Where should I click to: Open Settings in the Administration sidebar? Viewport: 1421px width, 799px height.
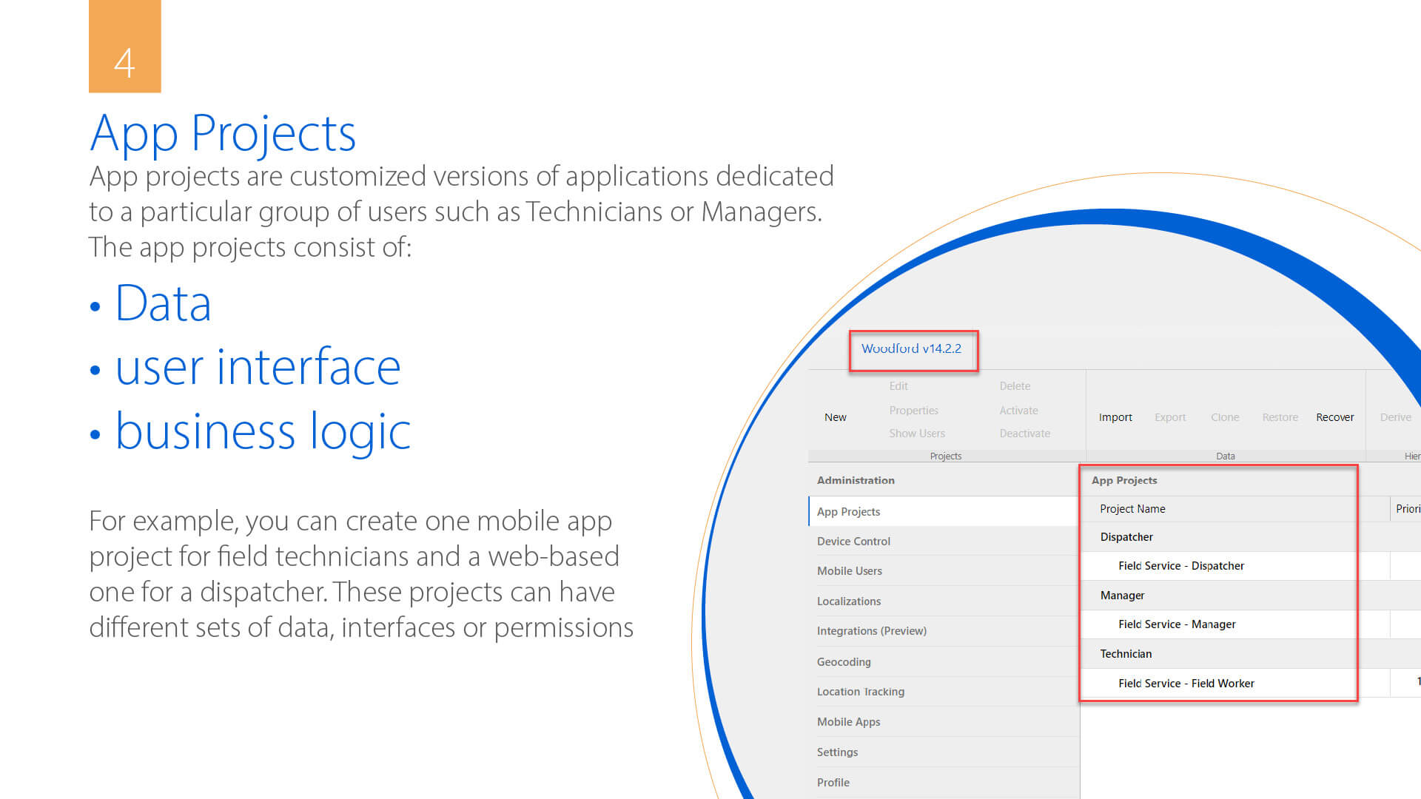944,752
